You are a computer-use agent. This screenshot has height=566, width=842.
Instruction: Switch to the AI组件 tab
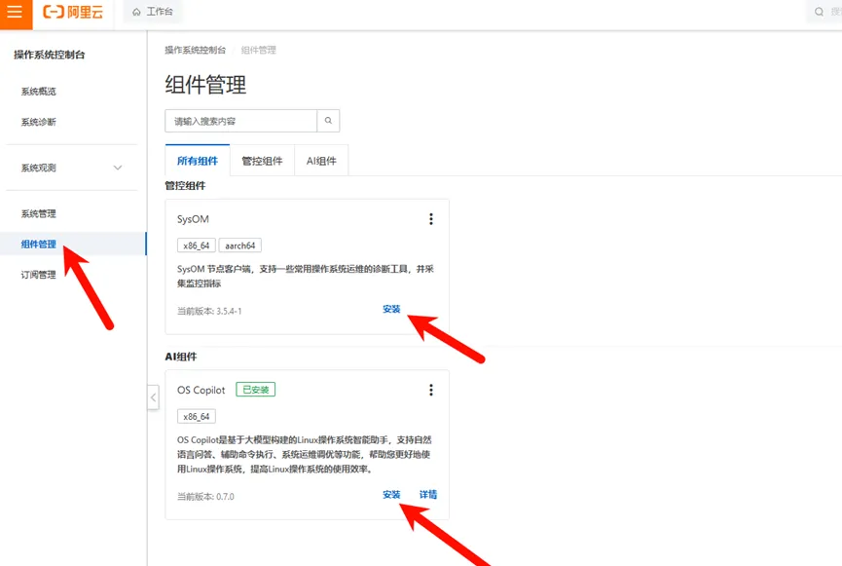pos(321,161)
